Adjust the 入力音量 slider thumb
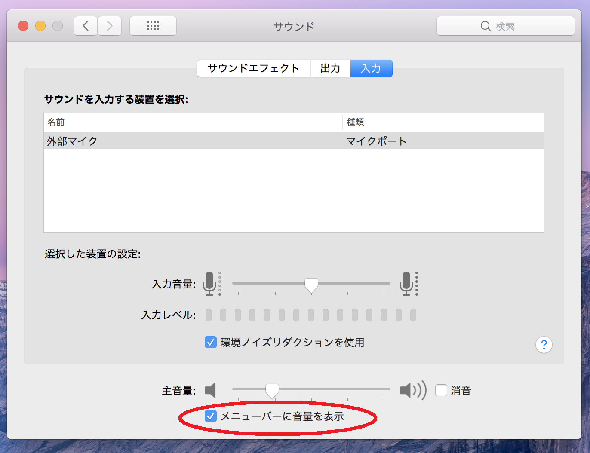Image resolution: width=590 pixels, height=453 pixels. [311, 285]
